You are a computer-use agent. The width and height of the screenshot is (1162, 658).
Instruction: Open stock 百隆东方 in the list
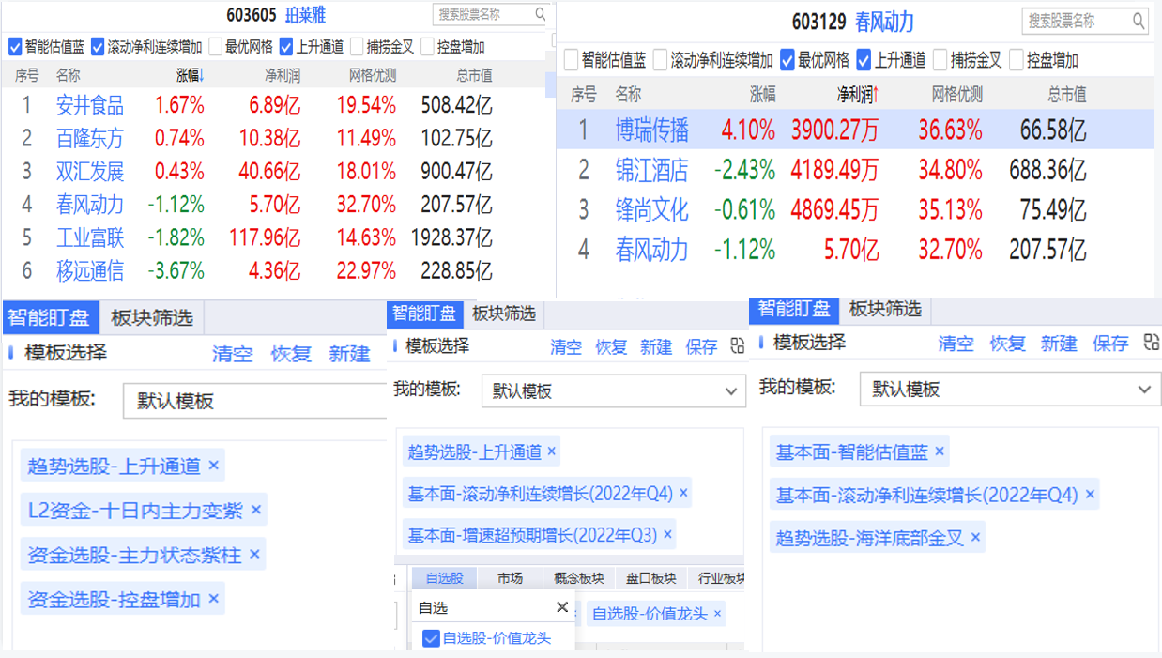pyautogui.click(x=89, y=139)
